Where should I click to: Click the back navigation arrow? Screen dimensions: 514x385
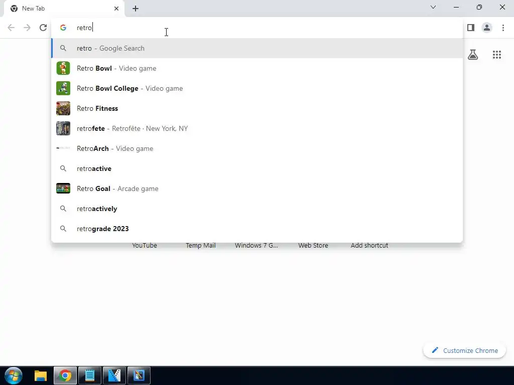(11, 28)
